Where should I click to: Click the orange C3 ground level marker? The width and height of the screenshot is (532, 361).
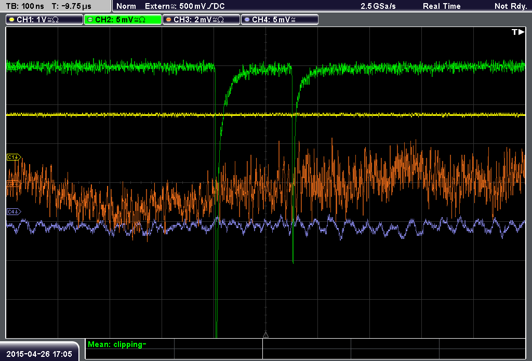point(14,184)
